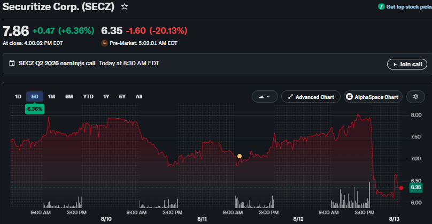Select the All range tab
Image resolution: width=432 pixels, height=224 pixels.
click(139, 97)
